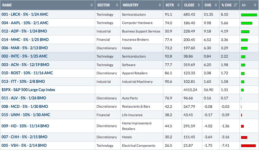Toggle % CHG descending sort icon
Image resolution: width=259 pixels, height=150 pixels.
(x=235, y=5)
